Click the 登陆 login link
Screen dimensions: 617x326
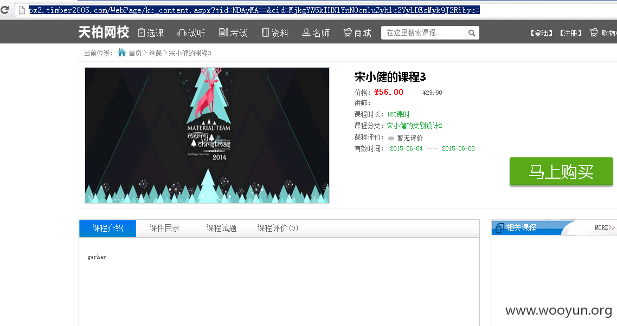pyautogui.click(x=541, y=33)
